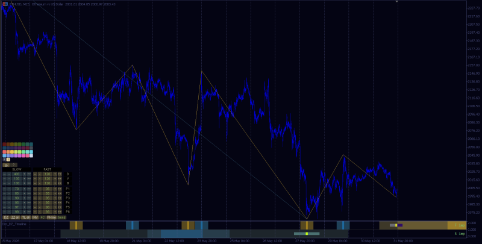Toggle the trend button
Viewport: 482px width, 244px height.
click(62, 217)
